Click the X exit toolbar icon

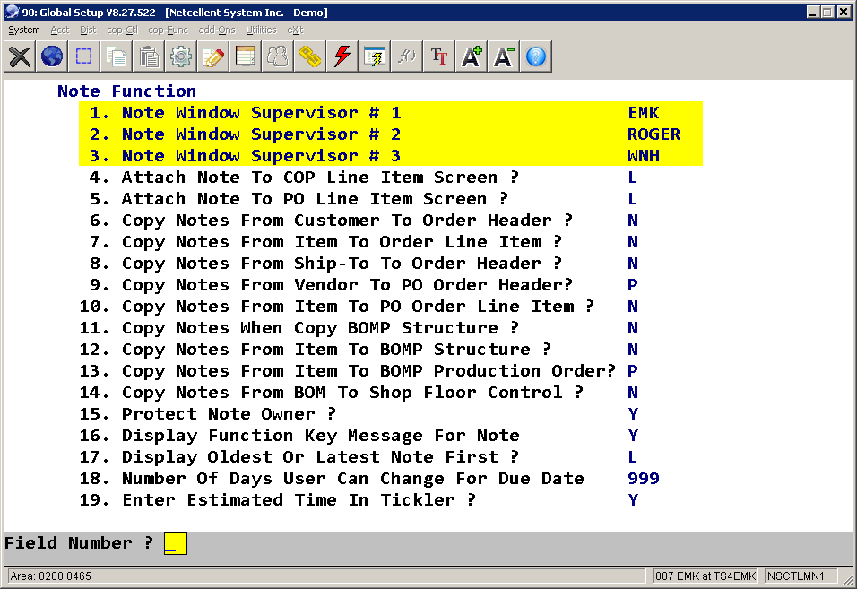20,57
